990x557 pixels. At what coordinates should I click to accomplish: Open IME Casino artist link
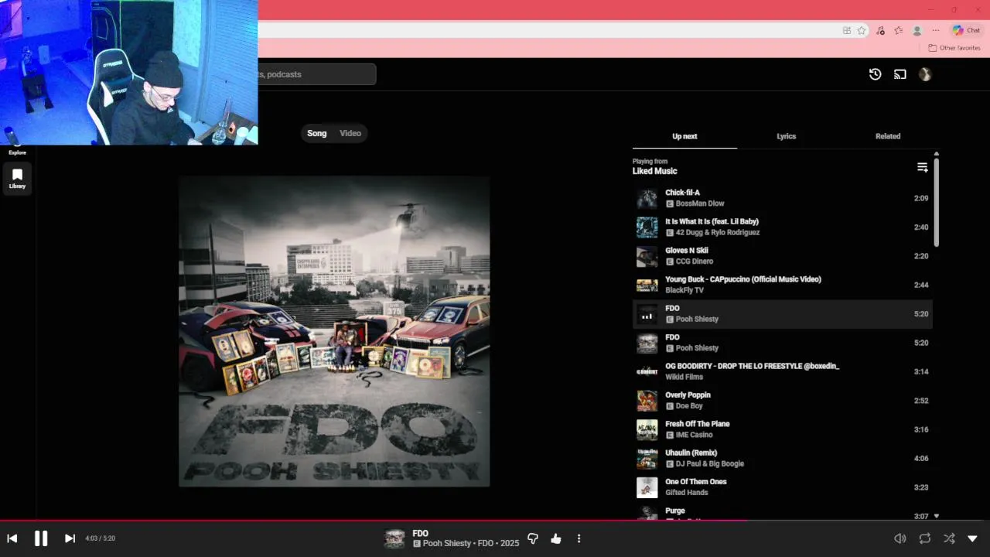click(695, 435)
